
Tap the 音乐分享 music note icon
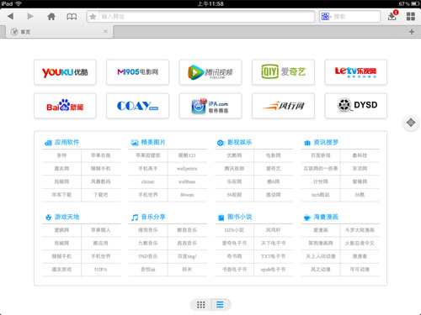click(135, 218)
